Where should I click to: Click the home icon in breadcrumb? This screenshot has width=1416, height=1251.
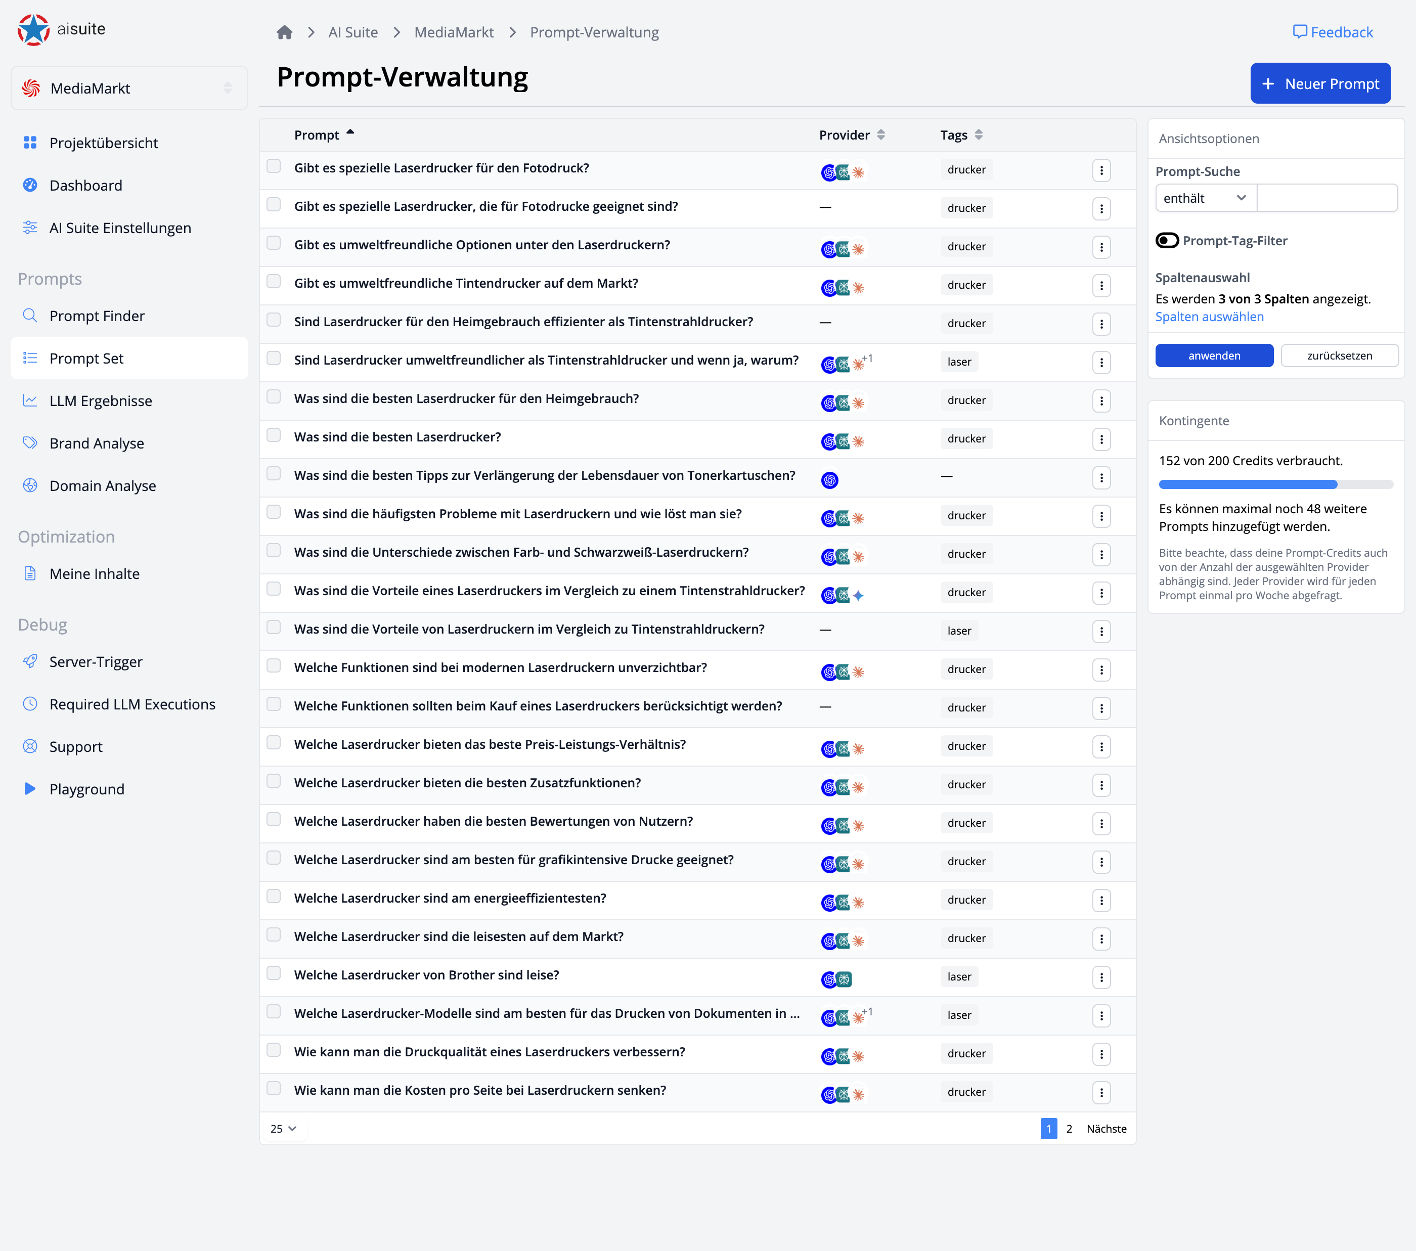pyautogui.click(x=284, y=32)
